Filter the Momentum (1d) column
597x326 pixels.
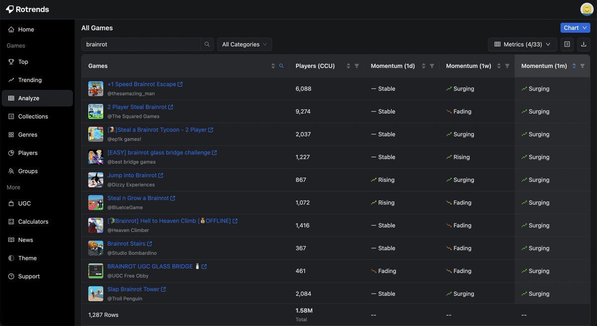[432, 66]
